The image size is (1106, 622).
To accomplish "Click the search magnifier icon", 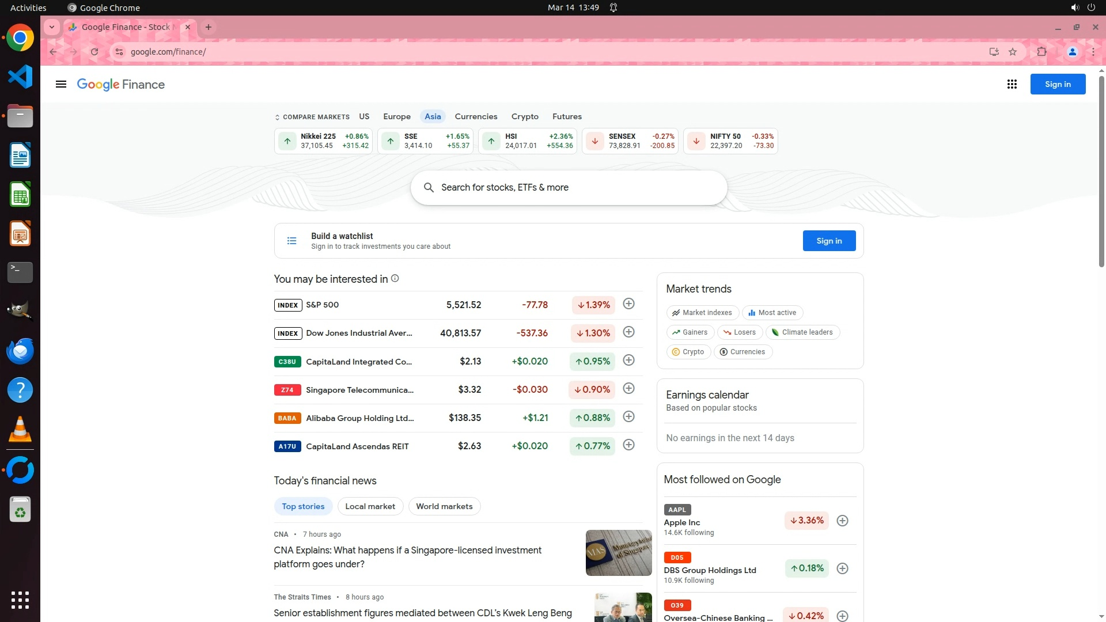I will [429, 188].
